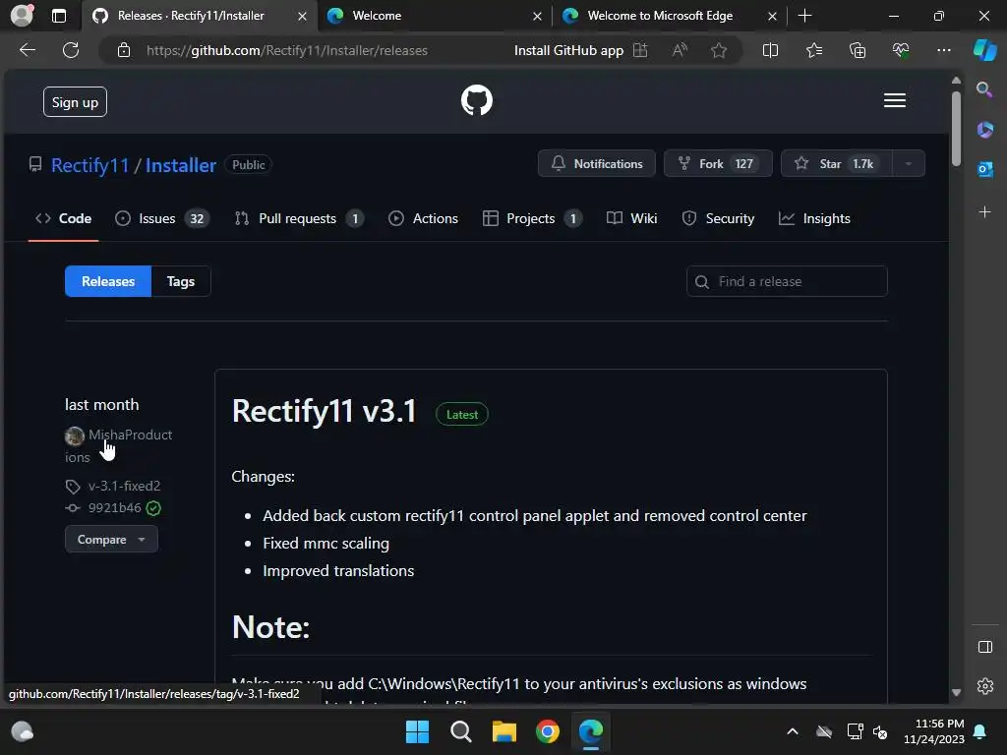Expand the Compare dropdown
Screen dimensions: 1007x755
(111, 540)
